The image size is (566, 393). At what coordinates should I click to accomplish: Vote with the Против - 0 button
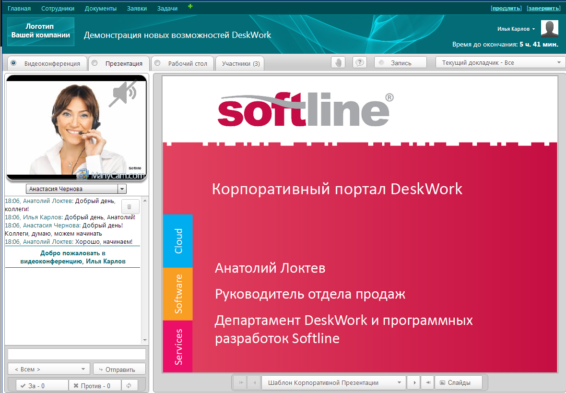tap(95, 386)
